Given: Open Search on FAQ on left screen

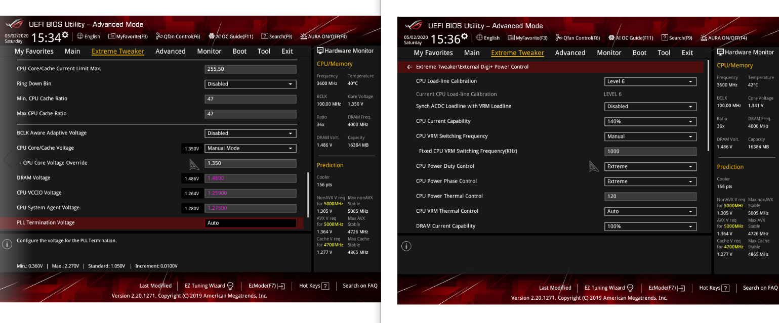Looking at the screenshot, I should click(360, 286).
